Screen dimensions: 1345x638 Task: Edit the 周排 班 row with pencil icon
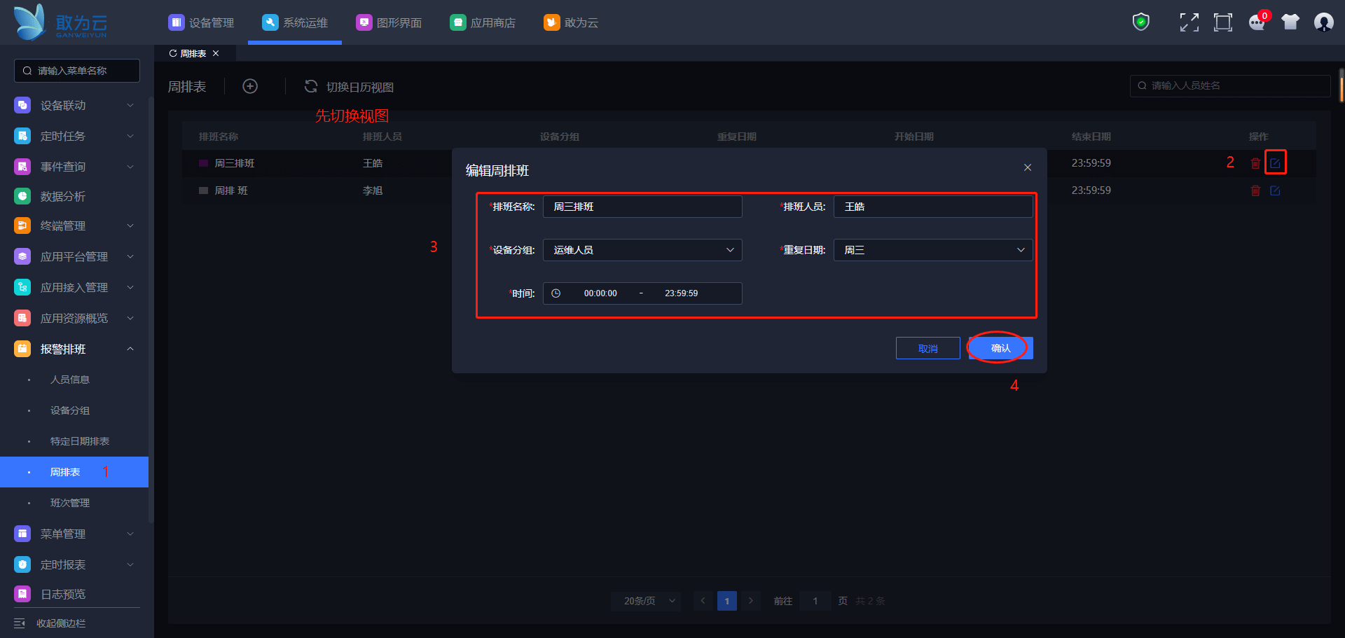1275,190
